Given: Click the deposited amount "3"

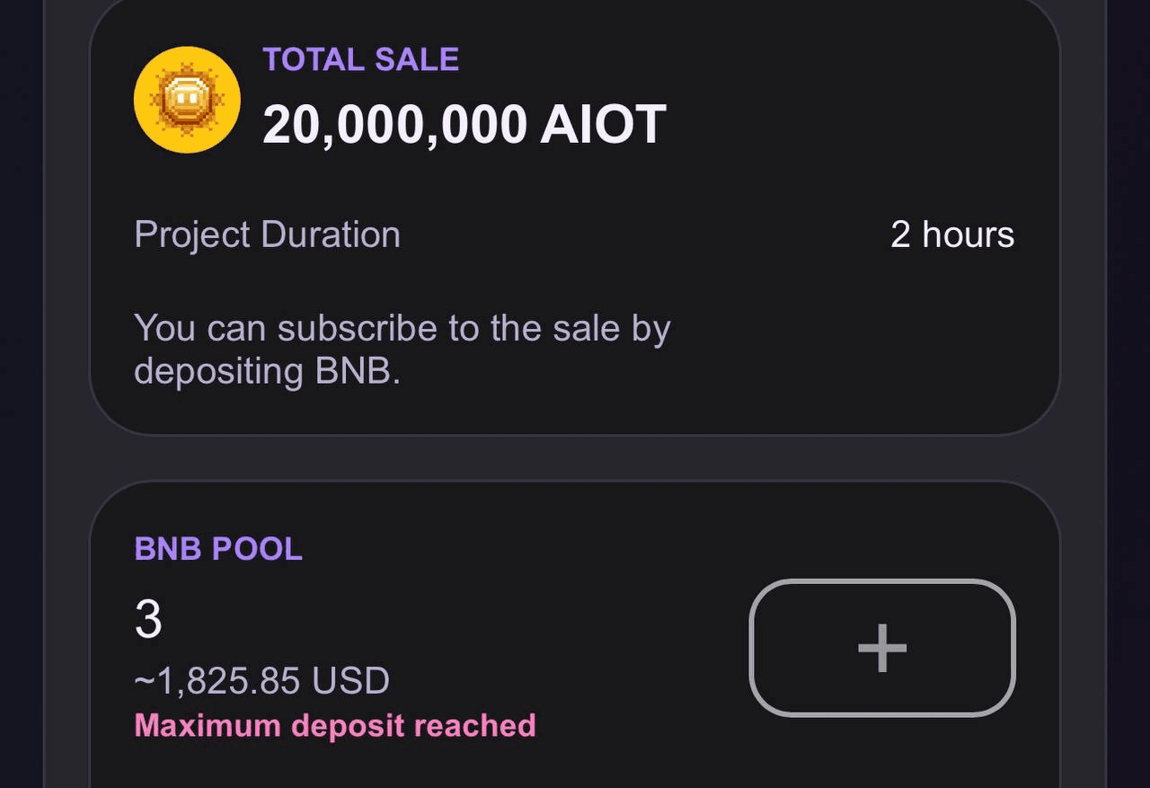Looking at the screenshot, I should (x=148, y=620).
